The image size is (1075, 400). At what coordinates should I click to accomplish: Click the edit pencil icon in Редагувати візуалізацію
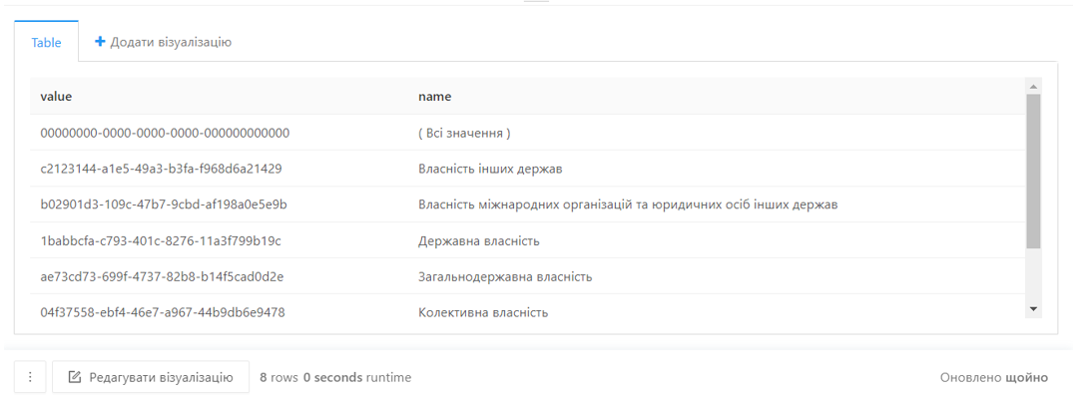[76, 377]
